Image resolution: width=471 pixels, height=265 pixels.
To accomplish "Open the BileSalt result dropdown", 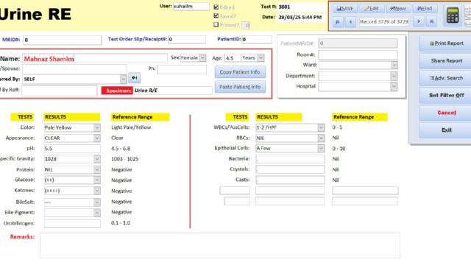I will pyautogui.click(x=96, y=202).
